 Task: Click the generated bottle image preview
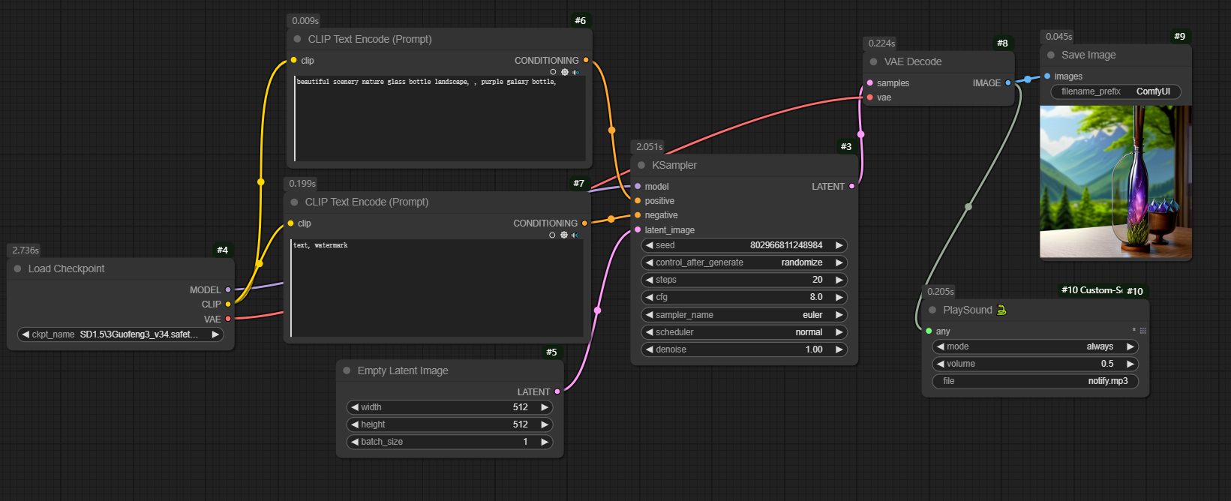[x=1115, y=181]
